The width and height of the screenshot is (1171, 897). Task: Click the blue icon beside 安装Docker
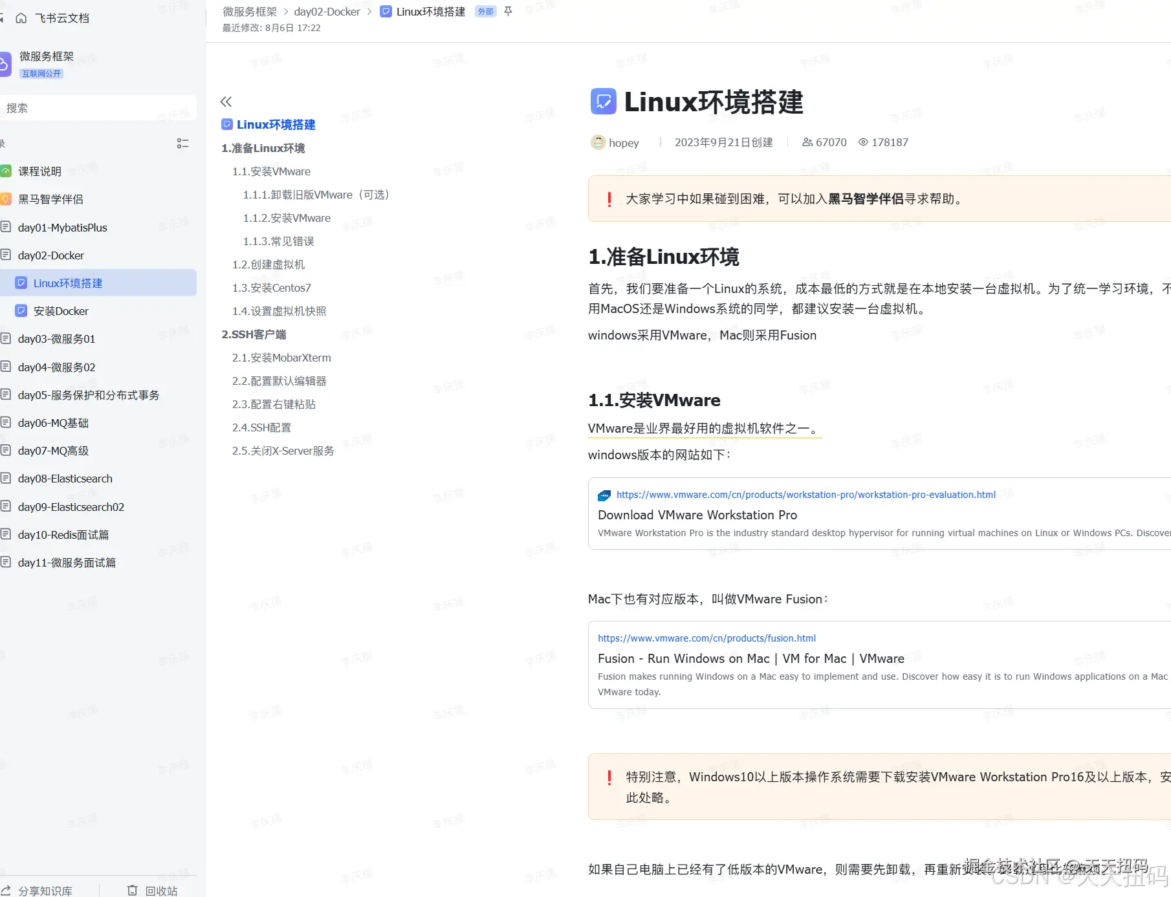coord(21,311)
